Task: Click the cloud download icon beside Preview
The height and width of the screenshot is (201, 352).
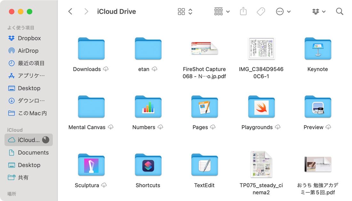Action: pos(328,127)
